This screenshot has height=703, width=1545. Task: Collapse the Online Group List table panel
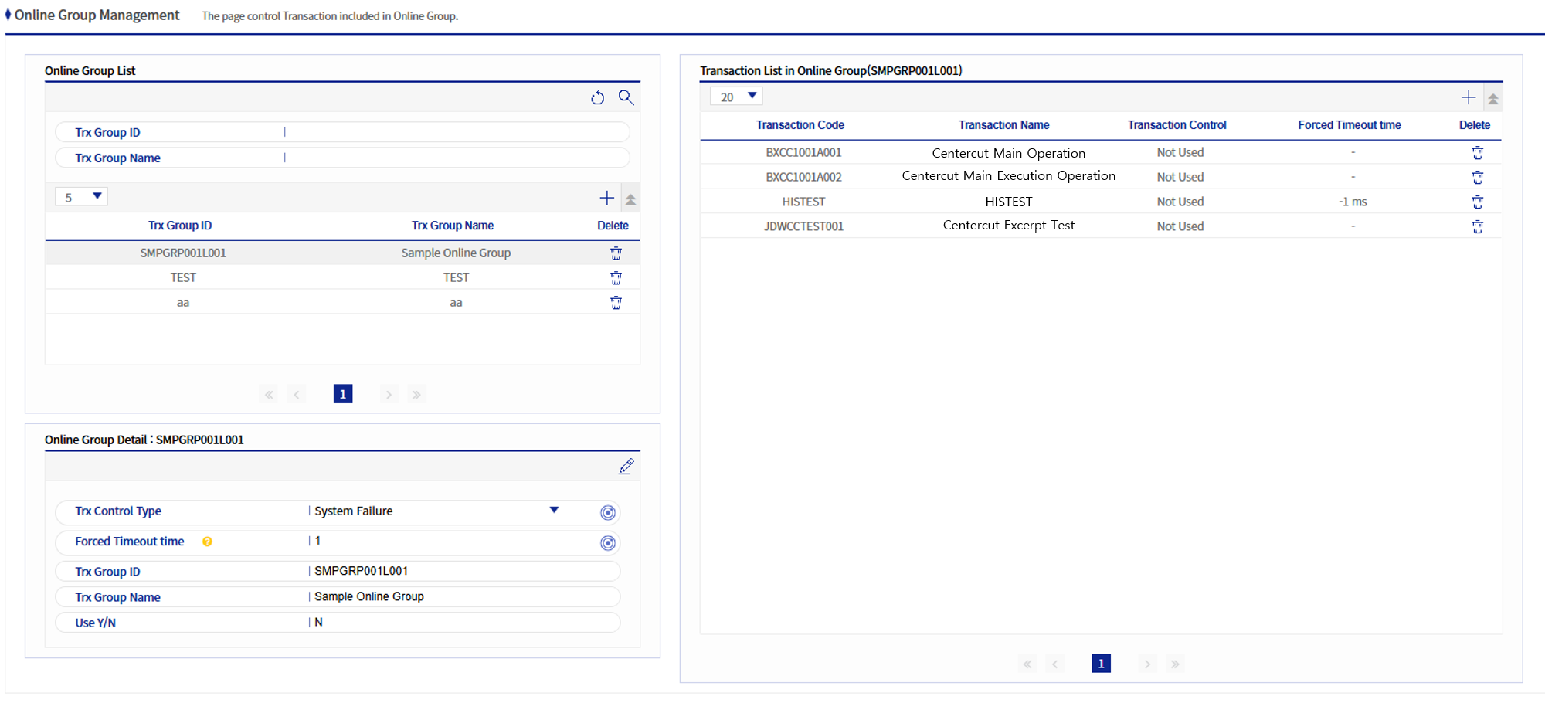(630, 199)
